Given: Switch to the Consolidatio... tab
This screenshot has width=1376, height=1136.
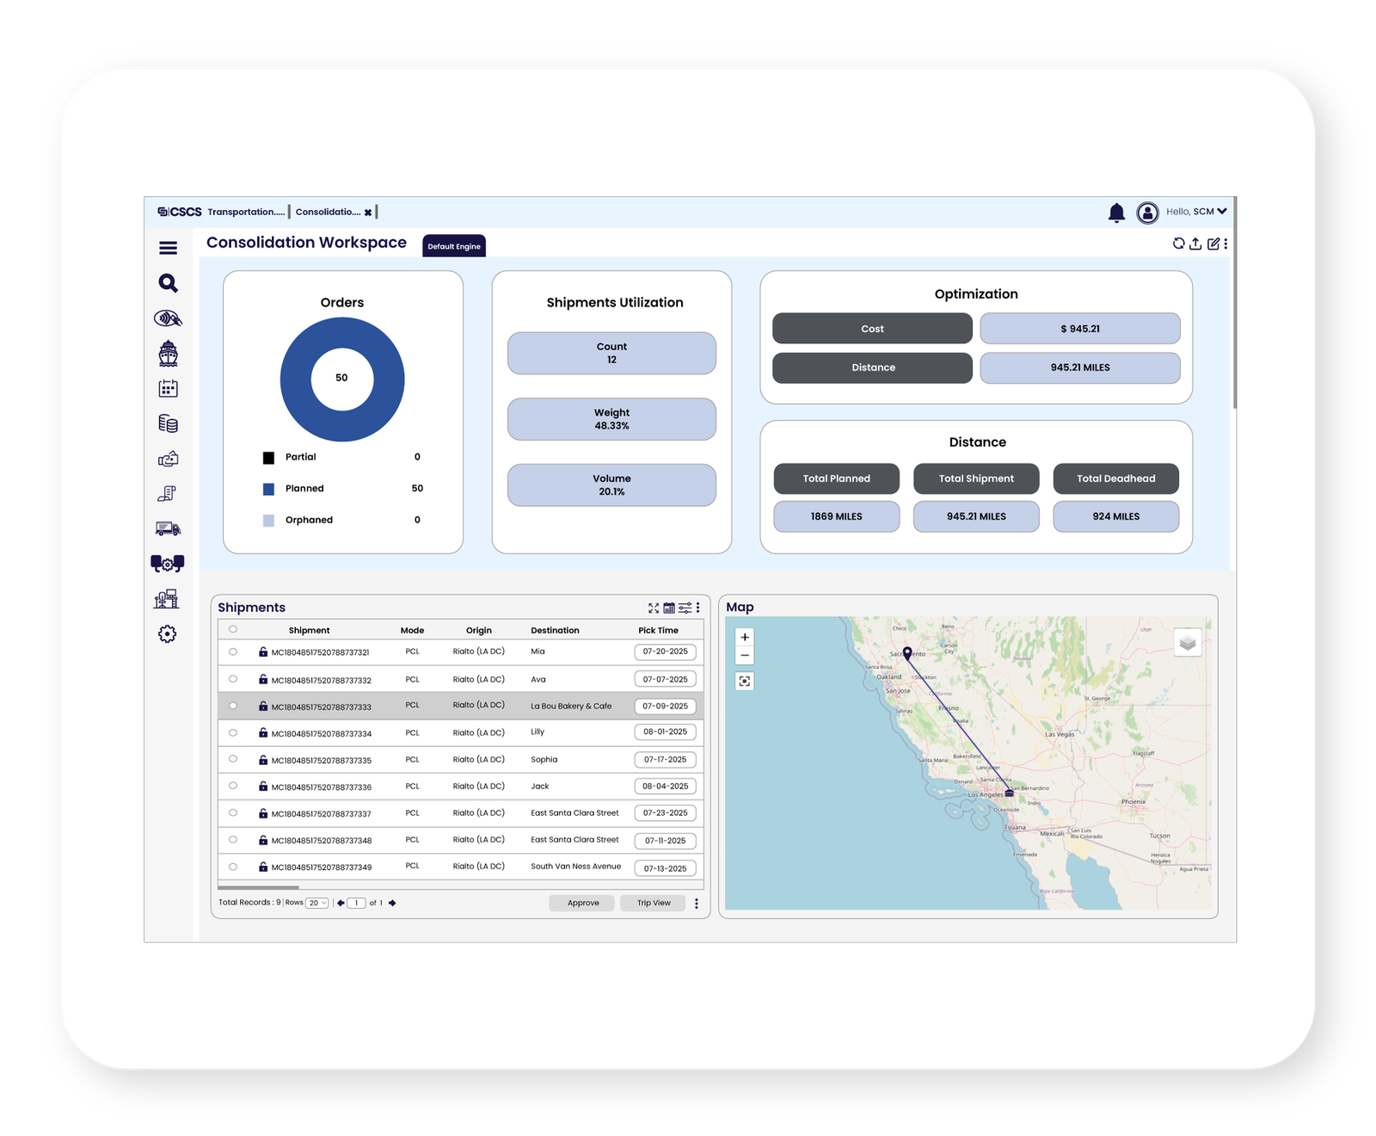Looking at the screenshot, I should click(328, 212).
